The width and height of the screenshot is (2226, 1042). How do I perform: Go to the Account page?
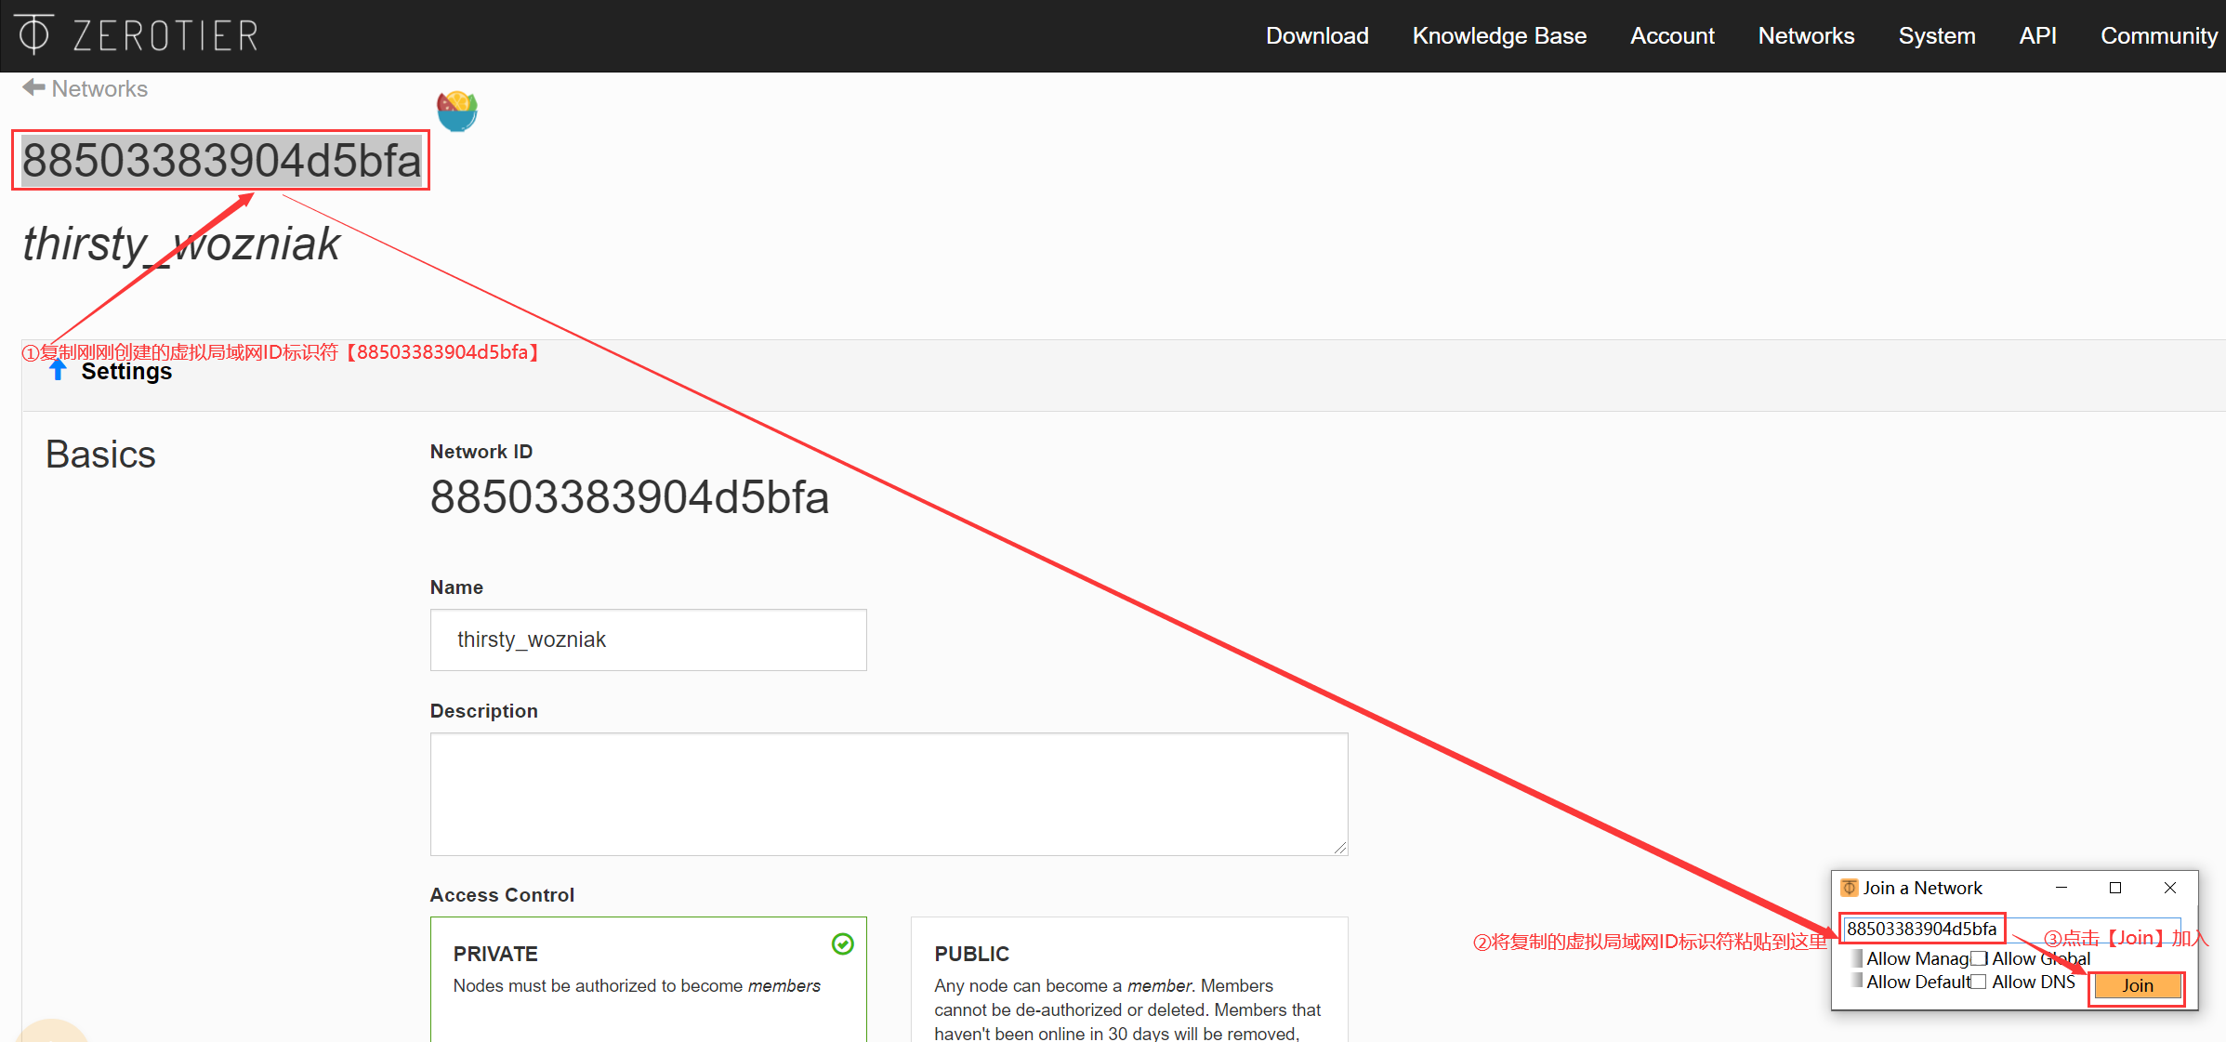point(1672,35)
